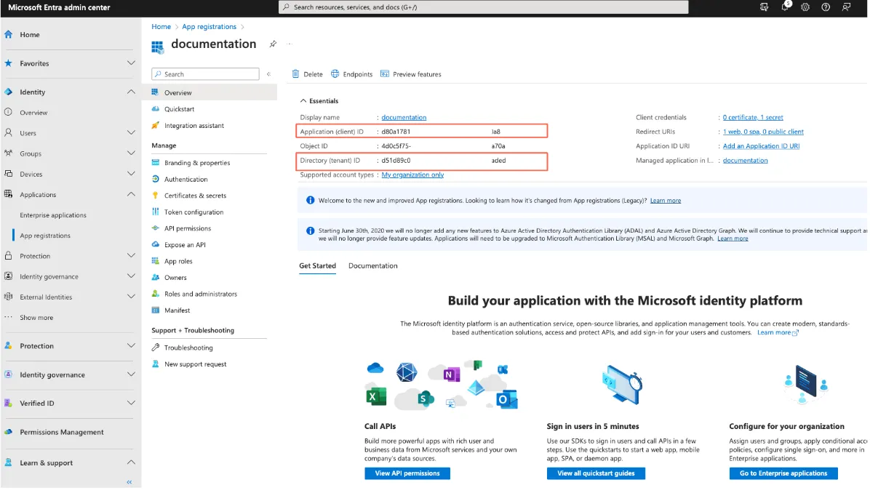Click the Expose an API cloud icon

(x=156, y=244)
